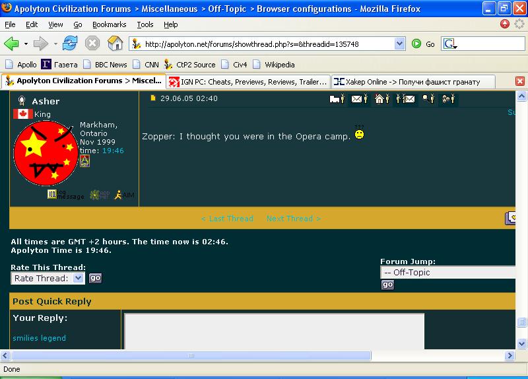
Task: Click Asher's ICQ message icon
Action: pos(52,194)
